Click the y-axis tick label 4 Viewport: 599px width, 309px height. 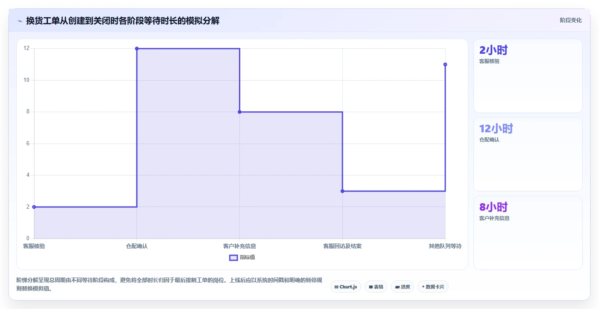tap(28, 175)
